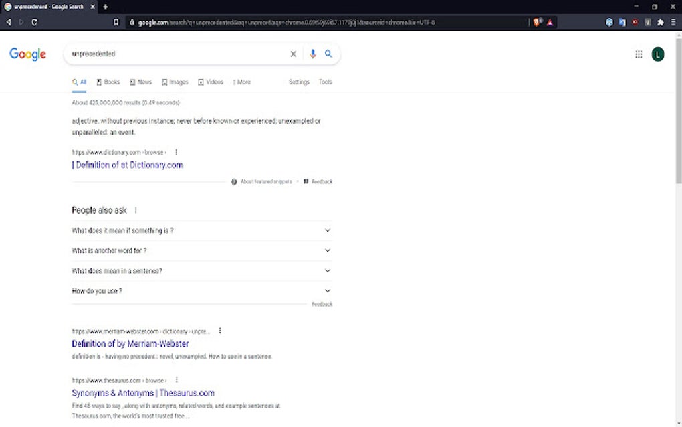Expand 'What does mean in a sentence' question
Screen dimensions: 682x427
tap(201, 271)
